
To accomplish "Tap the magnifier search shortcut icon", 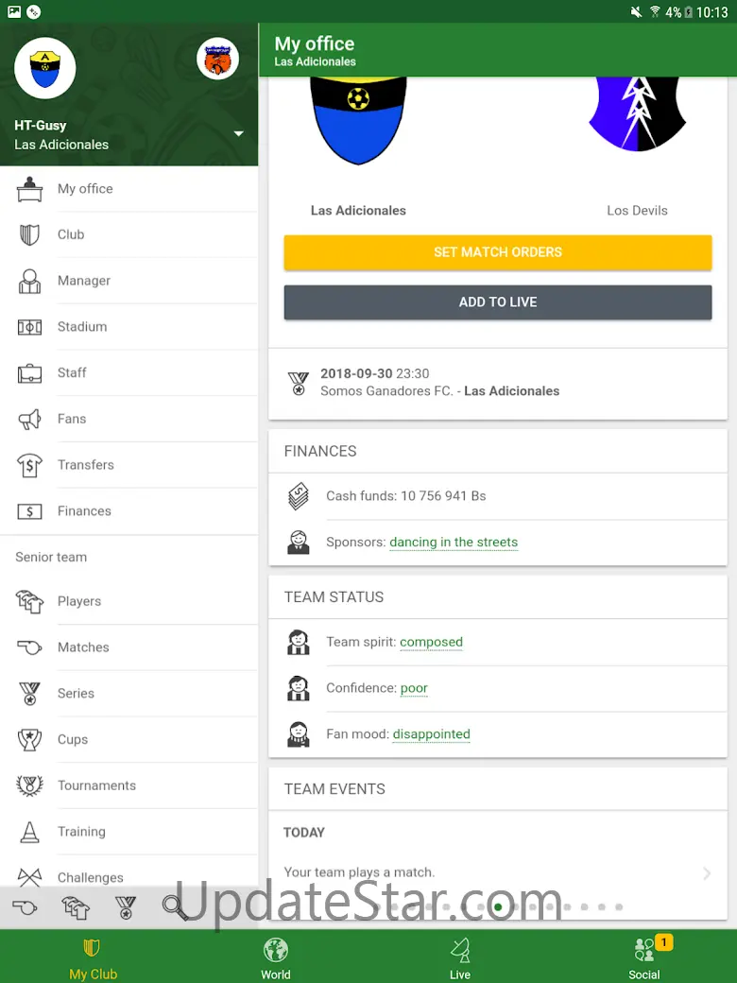I will (174, 907).
